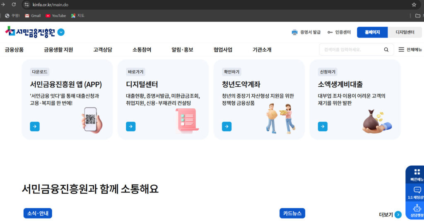Open the 기관소개 menu
The width and height of the screenshot is (424, 221).
click(x=262, y=50)
